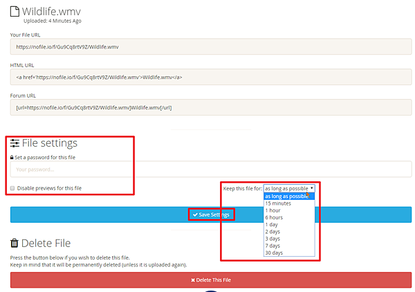Focus the Your File URL field
415x292 pixels.
pos(211,46)
